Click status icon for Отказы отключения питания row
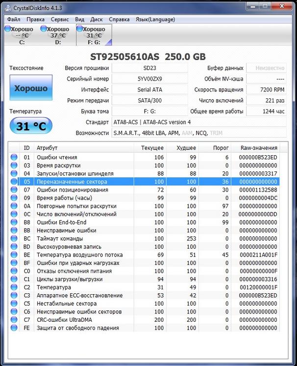The width and height of the screenshot is (297, 366). (x=14, y=271)
